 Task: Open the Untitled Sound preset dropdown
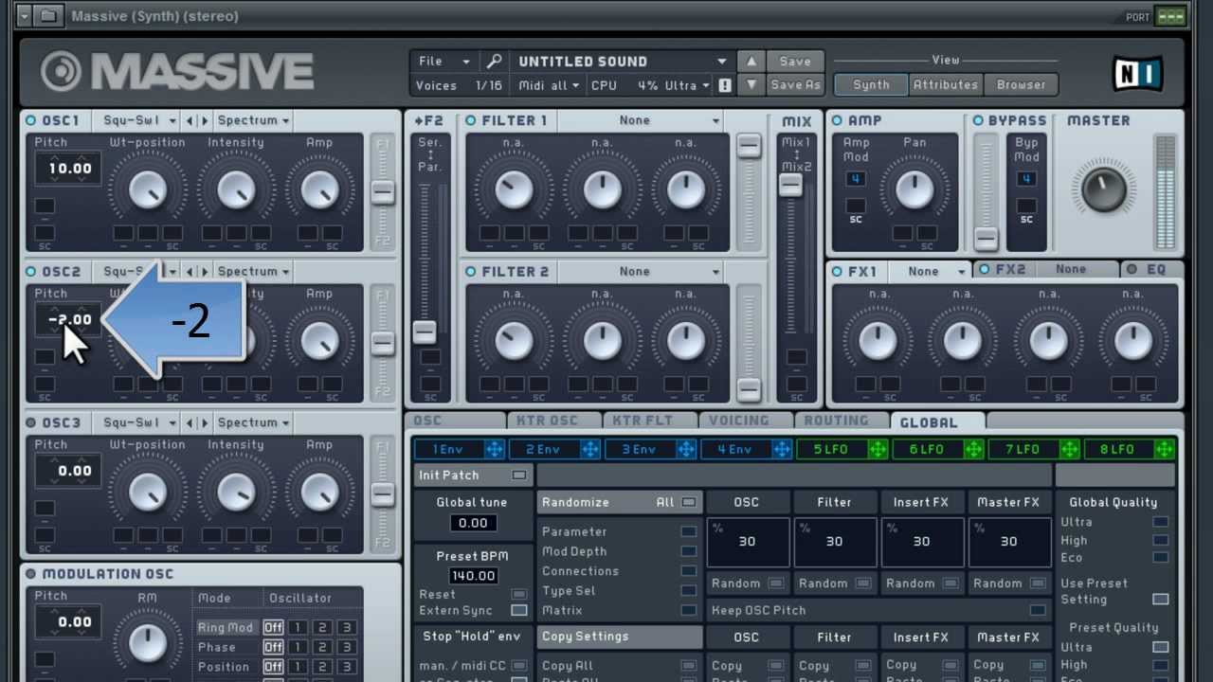pyautogui.click(x=622, y=61)
